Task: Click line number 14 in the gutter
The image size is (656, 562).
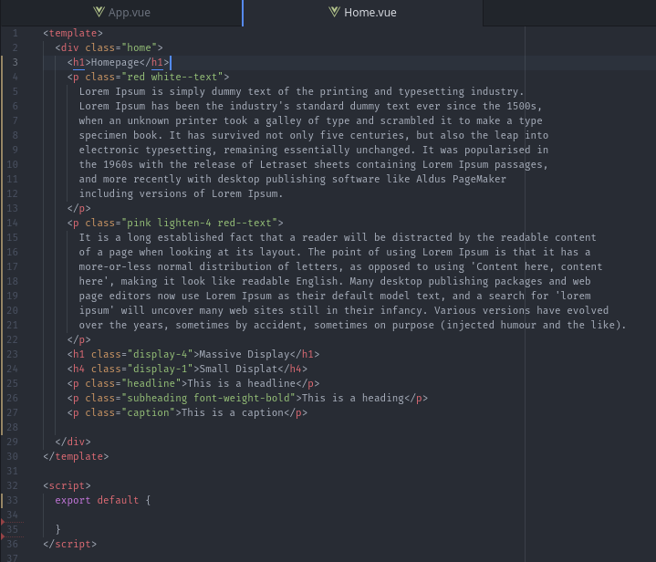Action: [x=12, y=223]
